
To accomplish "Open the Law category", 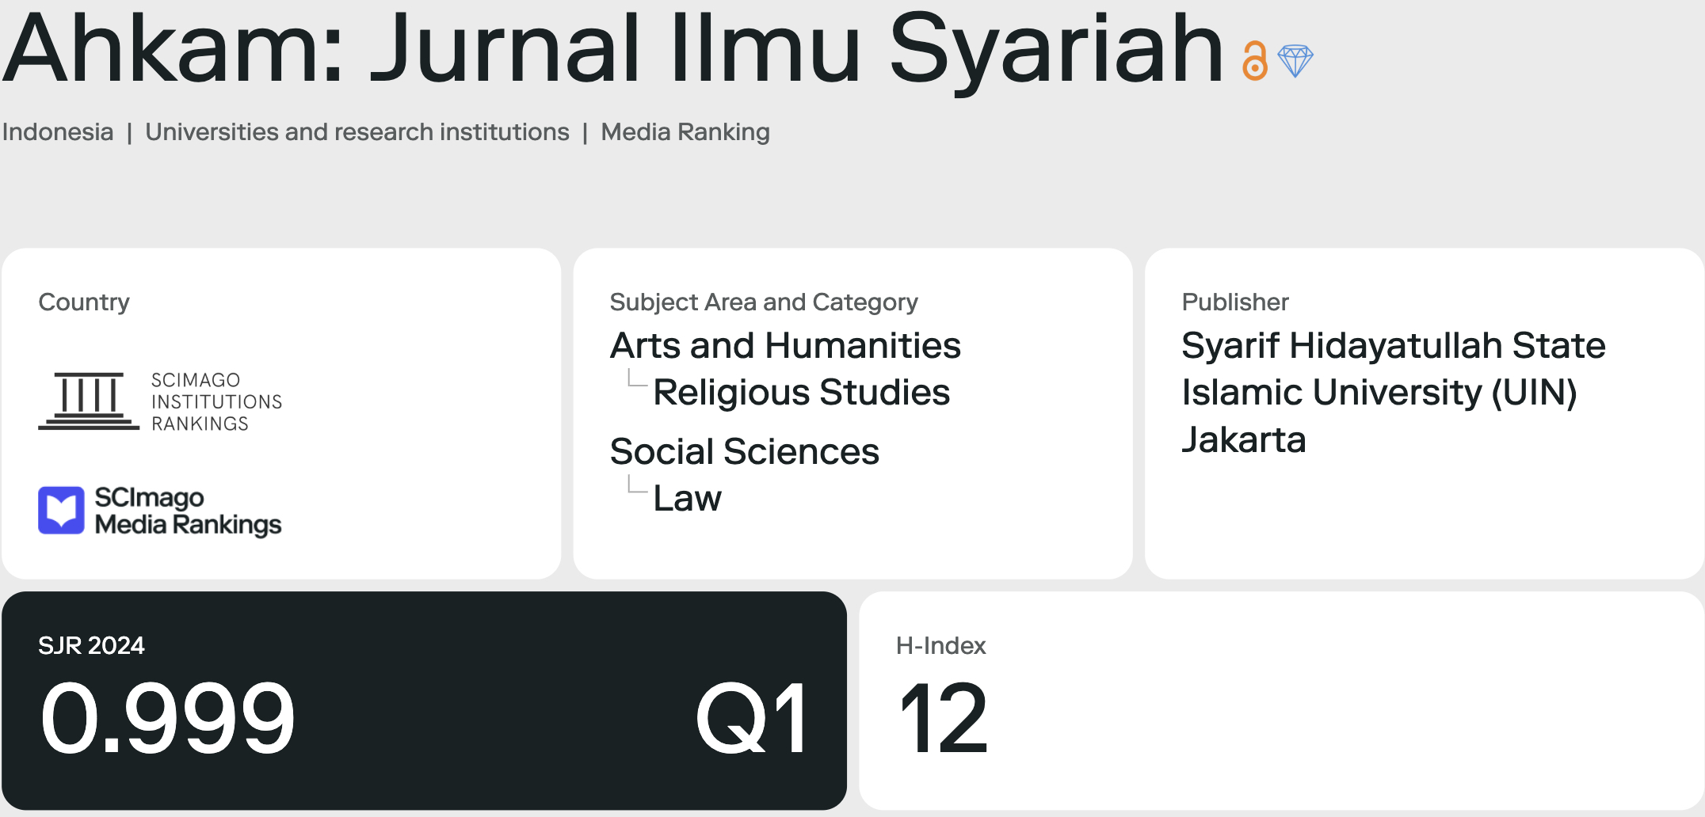I will click(x=687, y=498).
